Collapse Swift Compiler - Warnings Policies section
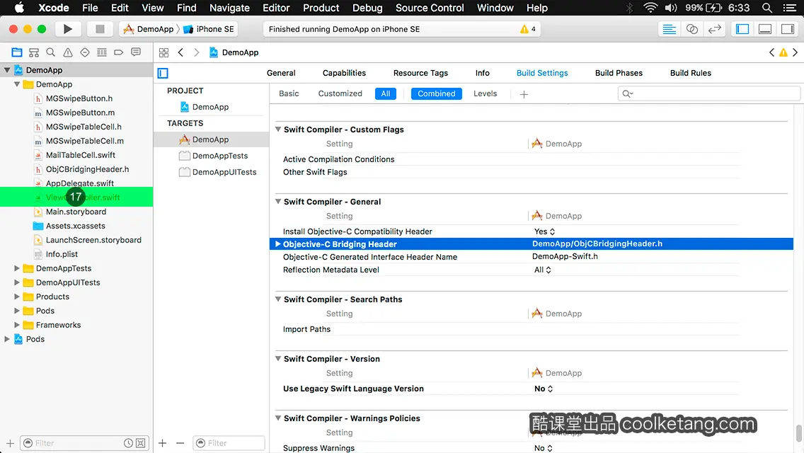 click(x=278, y=418)
